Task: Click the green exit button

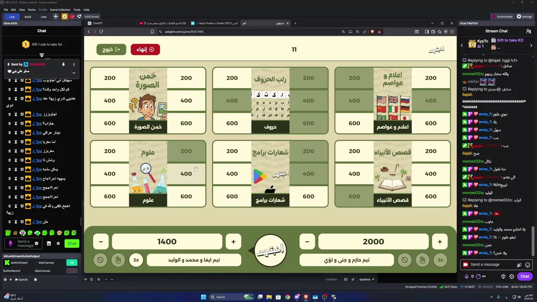Action: coord(111,49)
